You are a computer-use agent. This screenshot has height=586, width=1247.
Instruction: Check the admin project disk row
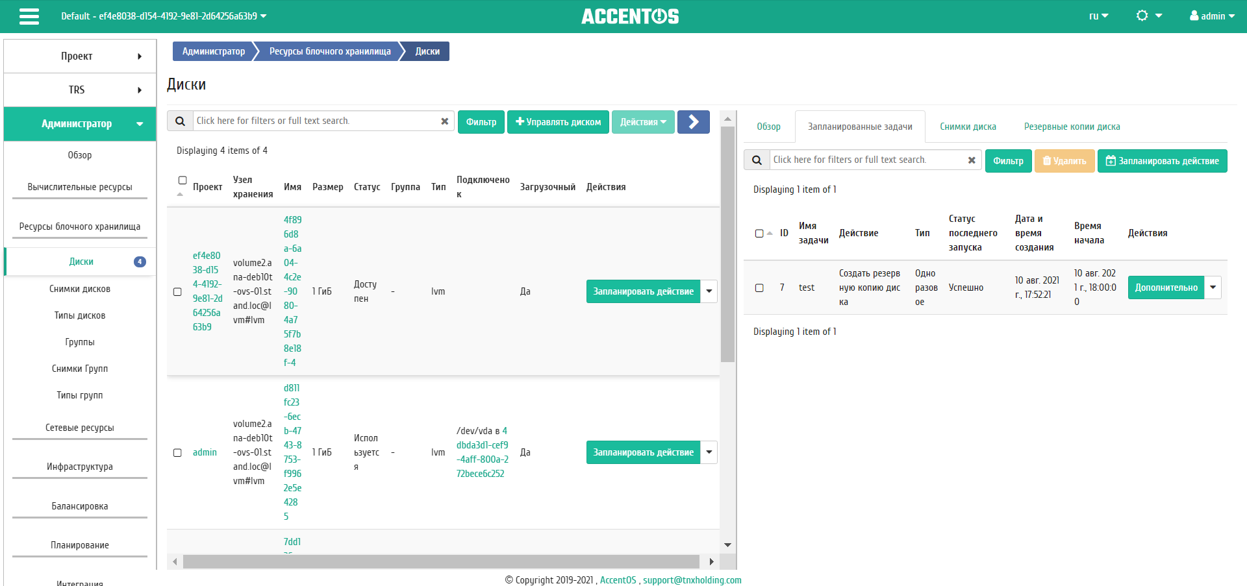tap(177, 453)
